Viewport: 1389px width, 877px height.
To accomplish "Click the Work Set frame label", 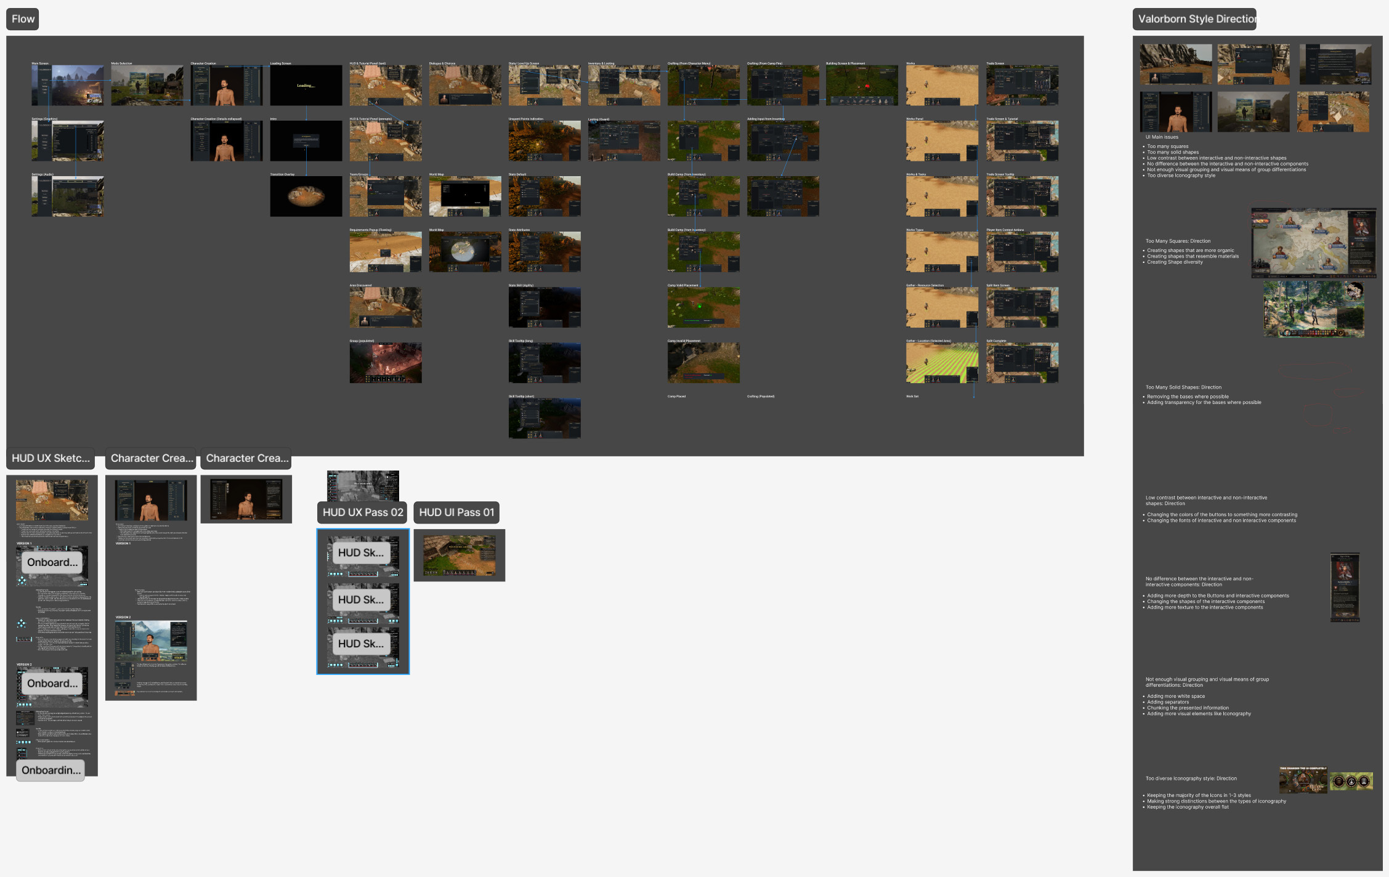I will (912, 397).
